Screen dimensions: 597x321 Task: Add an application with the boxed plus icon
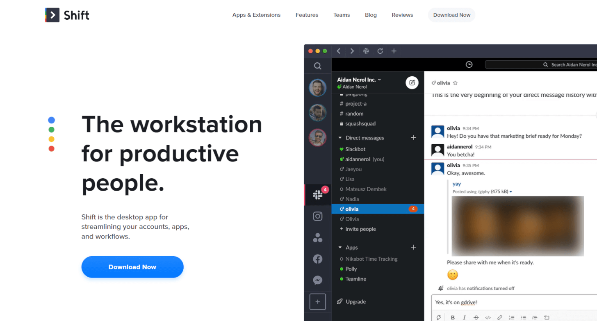pos(318,302)
